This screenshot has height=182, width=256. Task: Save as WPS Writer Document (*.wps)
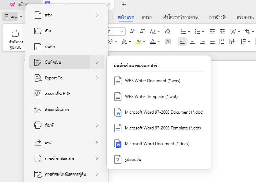[159, 81]
